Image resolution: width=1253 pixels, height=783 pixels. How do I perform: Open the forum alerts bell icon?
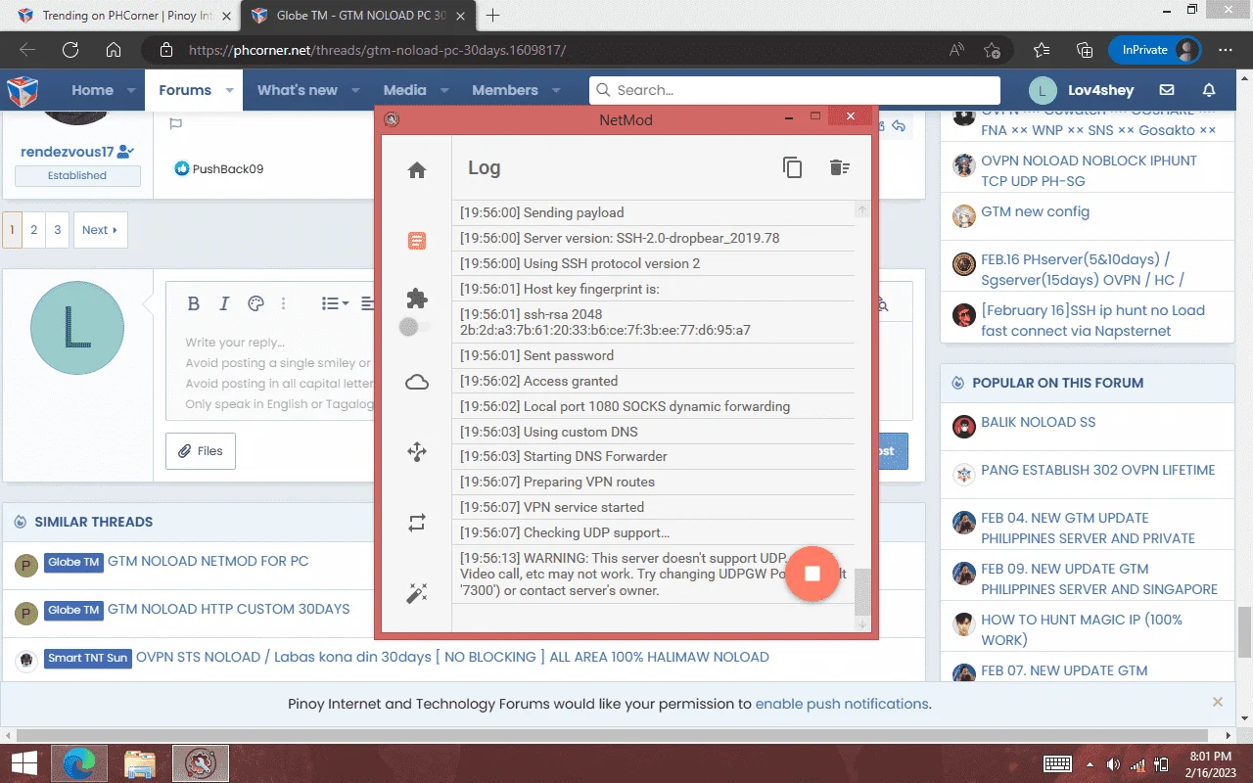[x=1209, y=90]
